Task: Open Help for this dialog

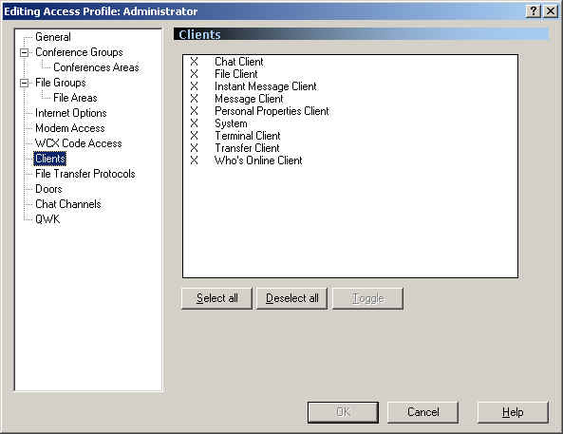Action: pyautogui.click(x=513, y=412)
